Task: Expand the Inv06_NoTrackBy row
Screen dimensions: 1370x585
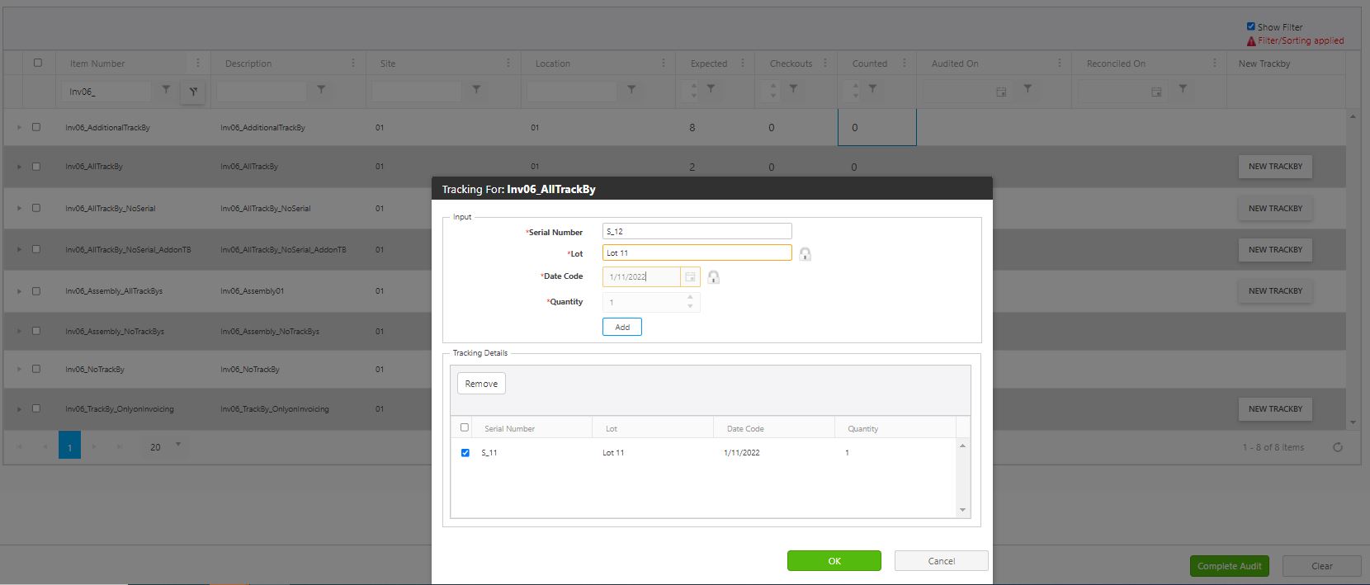Action: pyautogui.click(x=19, y=370)
